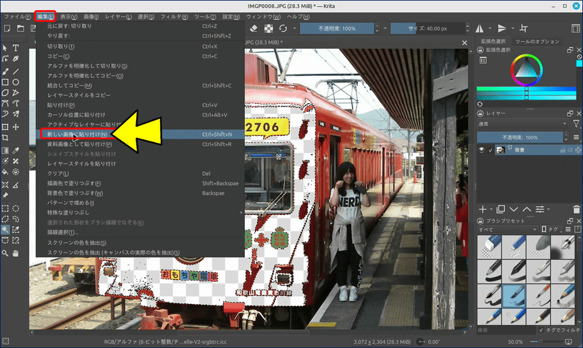Select the Pan hand tool
This screenshot has height=348, width=583.
pyautogui.click(x=16, y=252)
